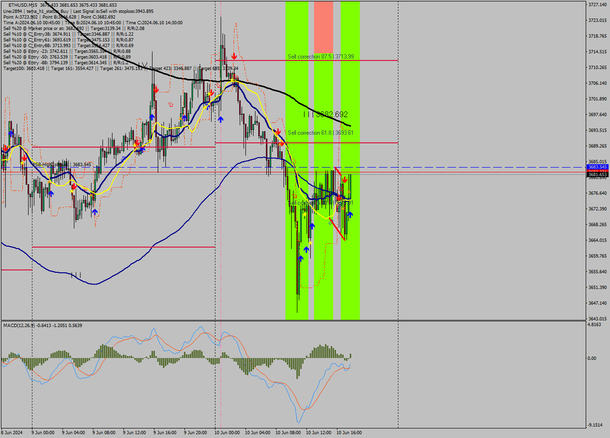This screenshot has height=438, width=610.
Task: Click the blue buy arrow near 9 Jun 08:00 low
Action: (95, 211)
